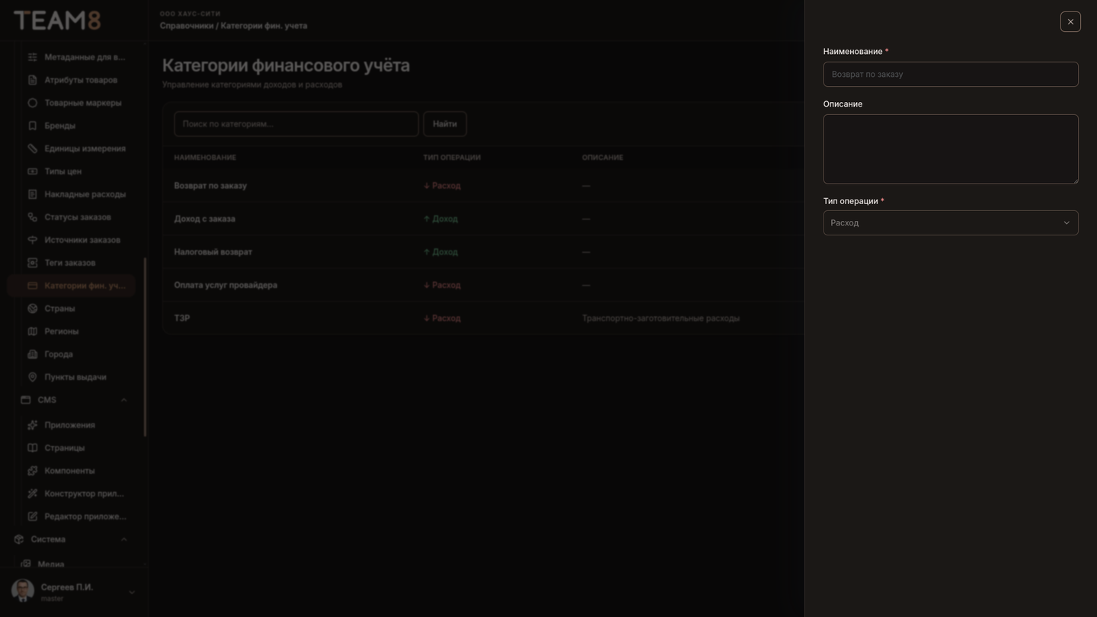Select Накладные расходы icon
The width and height of the screenshot is (1097, 617).
coord(32,194)
